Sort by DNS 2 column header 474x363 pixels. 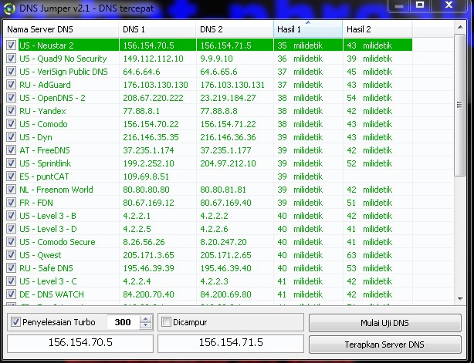tap(235, 29)
